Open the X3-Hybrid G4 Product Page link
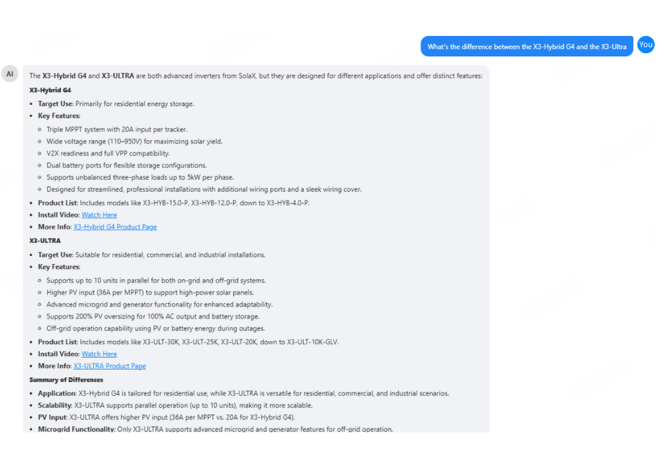The width and height of the screenshot is (663, 462). (x=115, y=227)
